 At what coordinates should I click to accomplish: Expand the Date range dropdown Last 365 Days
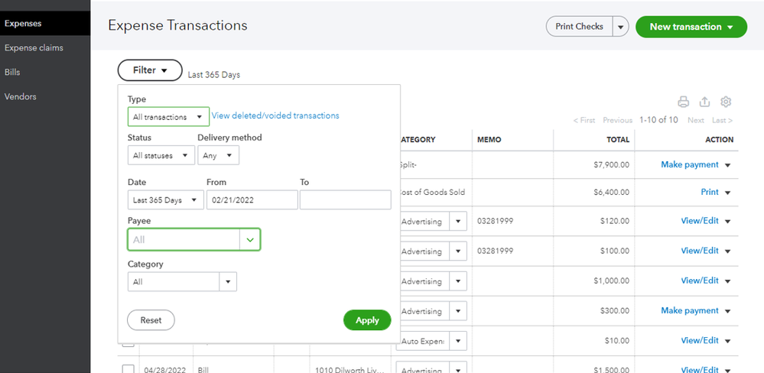165,200
